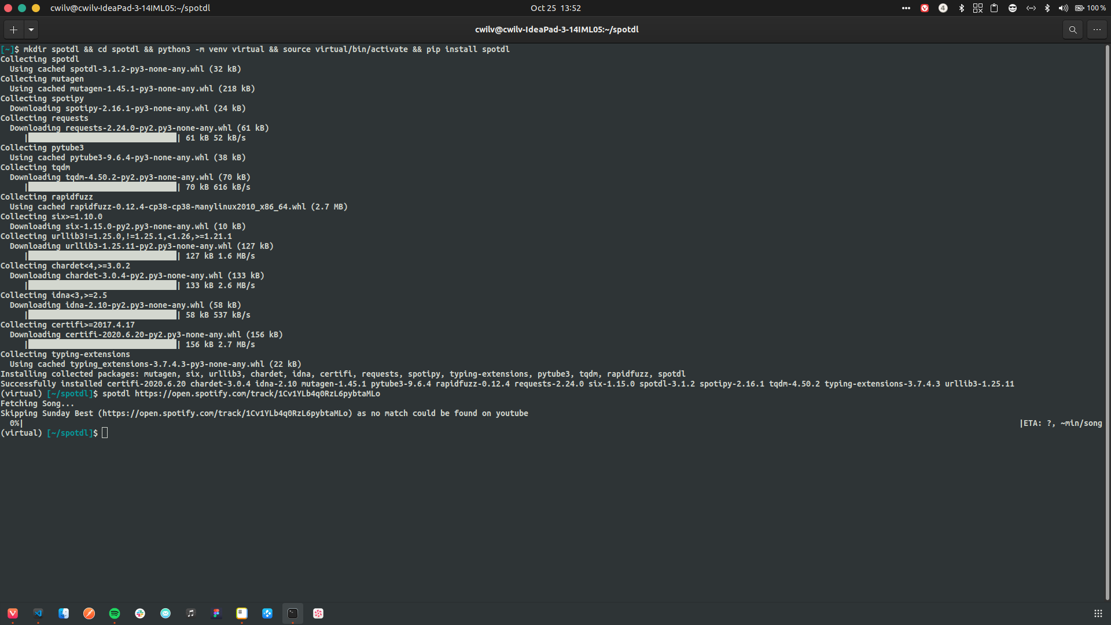Screen dimensions: 1111x625
Task: Open the grid-with-X tray indicator
Action: 978,8
